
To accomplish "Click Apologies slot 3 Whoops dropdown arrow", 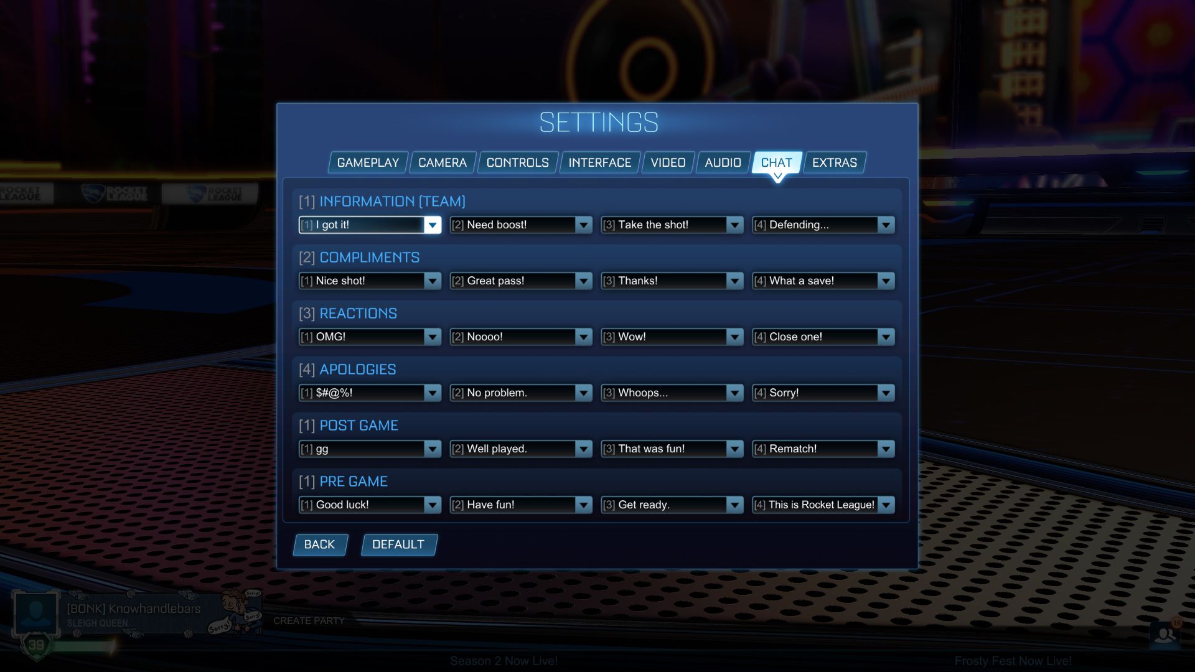I will [x=734, y=392].
